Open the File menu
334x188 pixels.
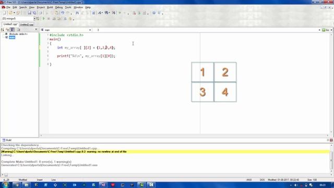[8, 7]
